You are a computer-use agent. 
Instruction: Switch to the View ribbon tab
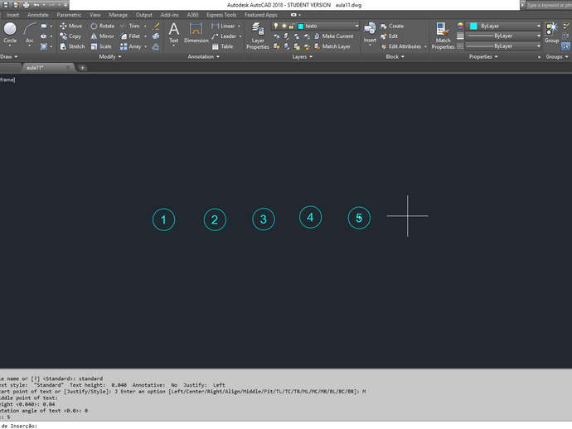click(95, 15)
